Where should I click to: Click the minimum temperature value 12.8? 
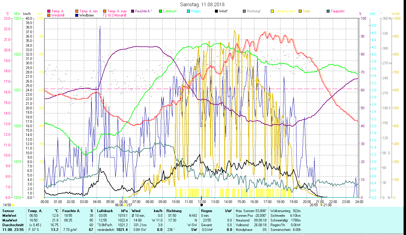(x=56, y=216)
